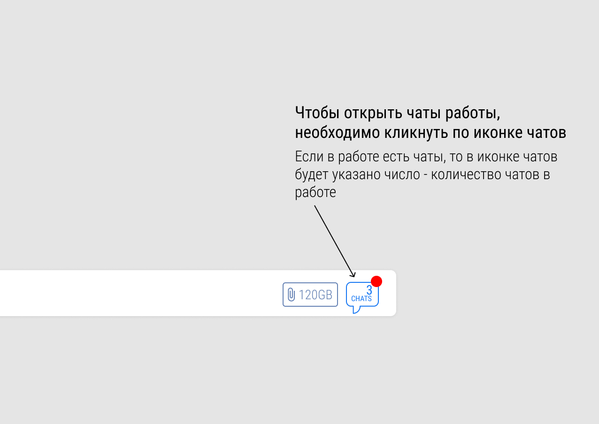The height and width of the screenshot is (424, 599).
Task: Open the 120GB attachments button
Action: (x=310, y=295)
